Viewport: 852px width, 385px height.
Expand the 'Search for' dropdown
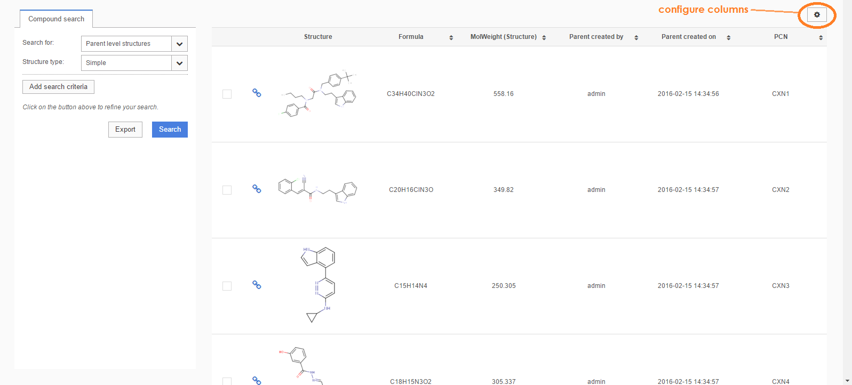(179, 44)
